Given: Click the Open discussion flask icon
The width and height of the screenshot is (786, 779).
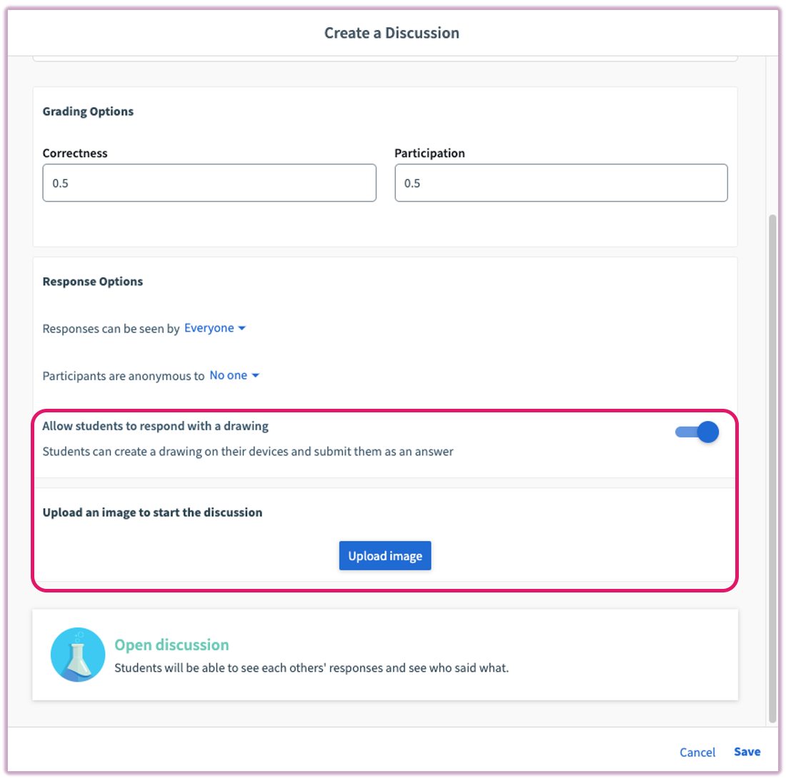Looking at the screenshot, I should coord(78,654).
